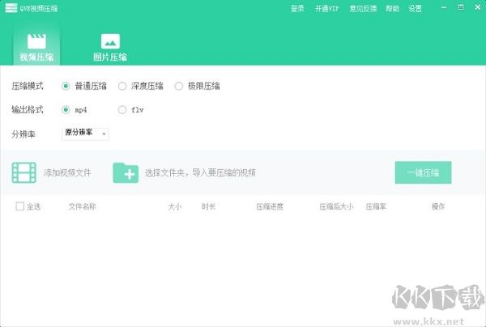Minimize the QVE window

point(444,7)
